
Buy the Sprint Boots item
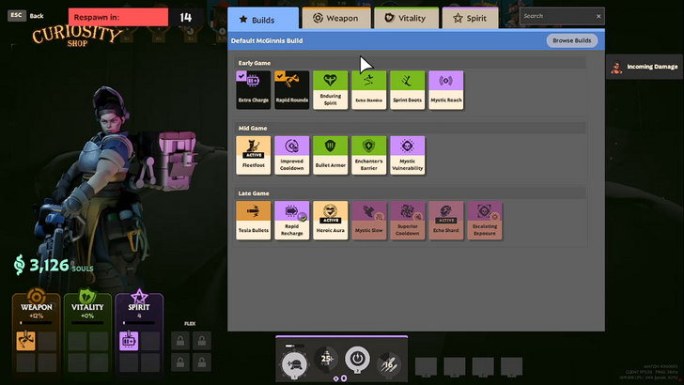tap(407, 89)
